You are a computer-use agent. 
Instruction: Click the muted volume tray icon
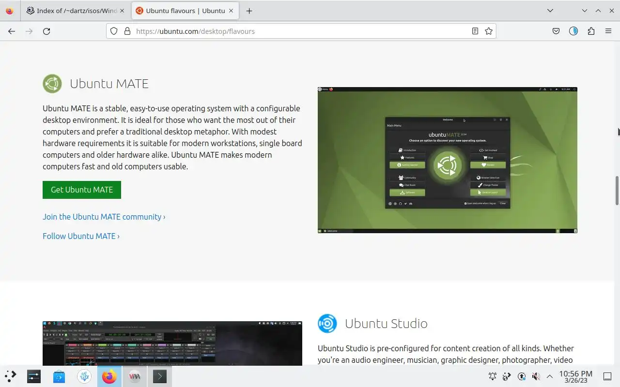536,376
